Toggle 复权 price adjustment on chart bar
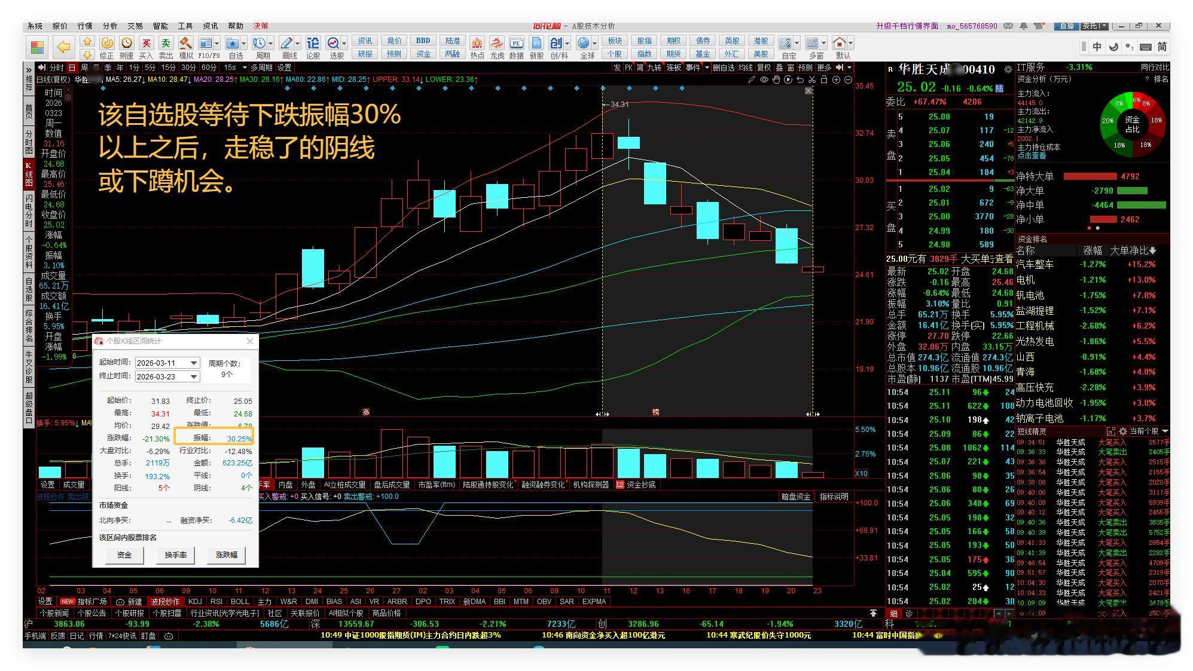The width and height of the screenshot is (1193, 671). [x=764, y=68]
